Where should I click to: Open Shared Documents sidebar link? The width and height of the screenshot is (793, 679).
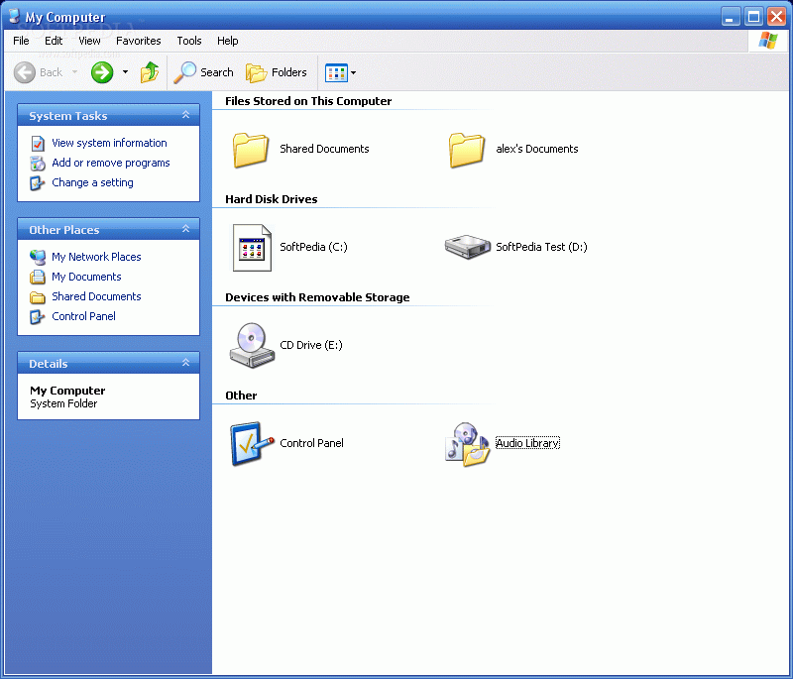(96, 296)
